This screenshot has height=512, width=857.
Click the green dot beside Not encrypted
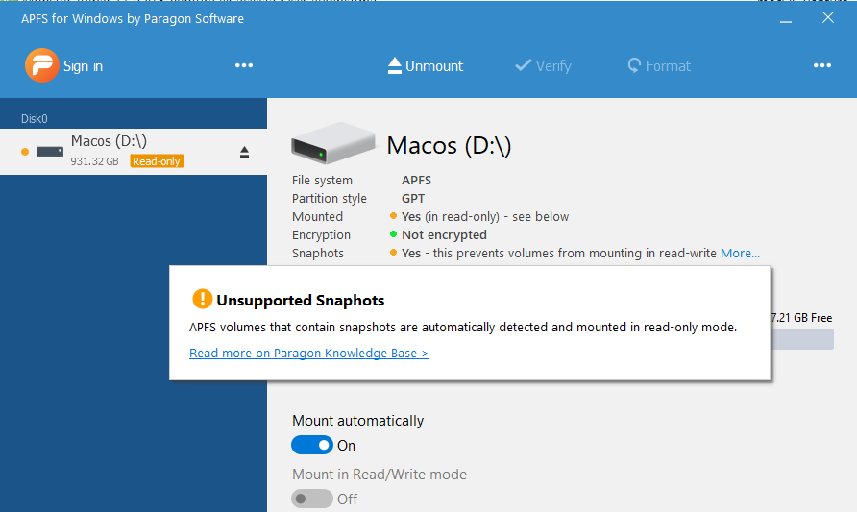[393, 234]
